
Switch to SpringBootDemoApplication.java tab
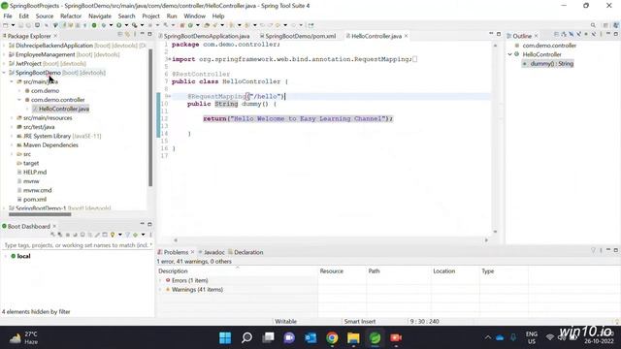pos(204,36)
